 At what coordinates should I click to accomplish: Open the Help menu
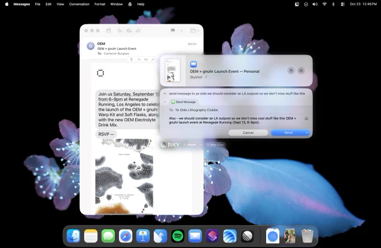(141, 4)
